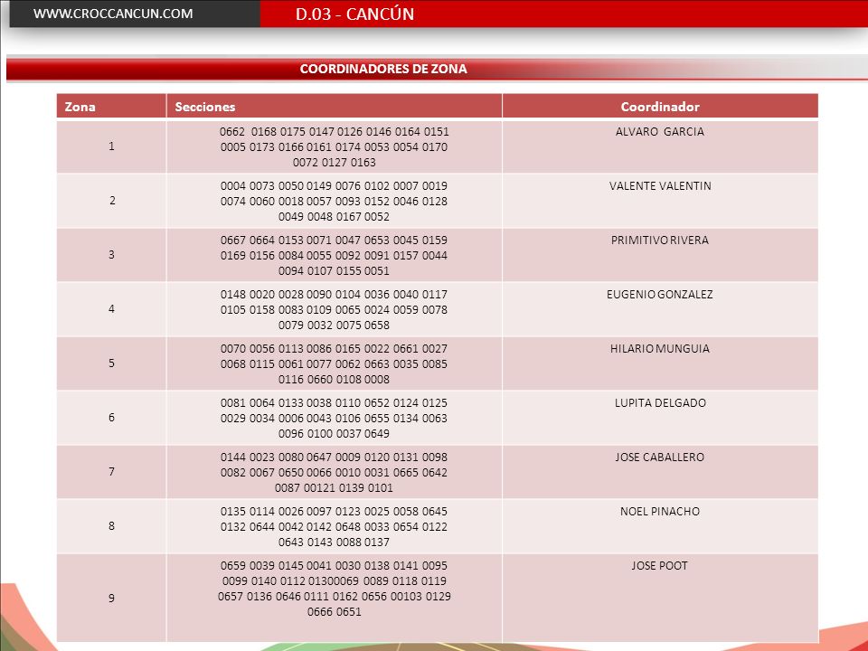The height and width of the screenshot is (651, 868).
Task: Click zone number 4 cell
Action: coord(111,309)
